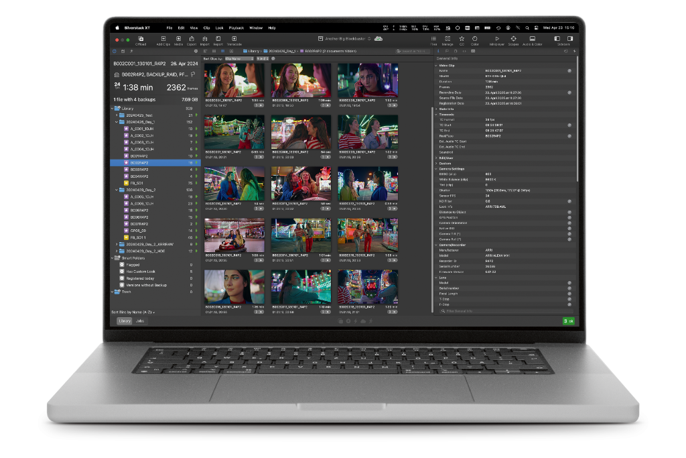Screen dimensions: 686x458
Task: Open the Playback menu
Action: [x=236, y=27]
